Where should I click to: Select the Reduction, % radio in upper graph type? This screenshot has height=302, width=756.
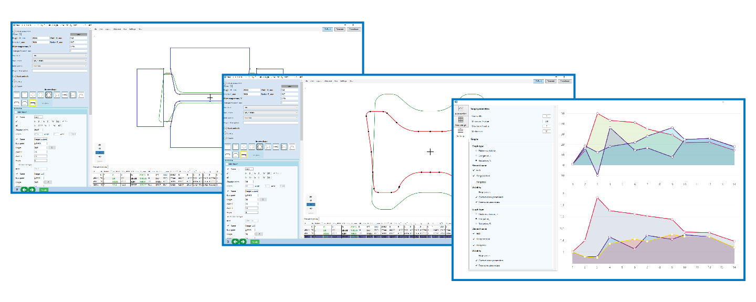[x=477, y=161]
